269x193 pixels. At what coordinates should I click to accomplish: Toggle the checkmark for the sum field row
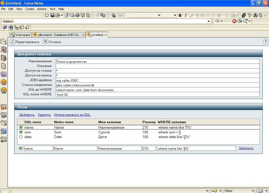pos(21,132)
